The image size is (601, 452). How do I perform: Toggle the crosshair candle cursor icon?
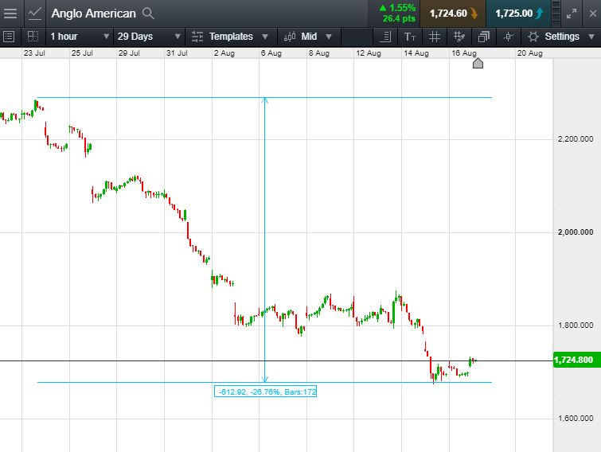point(508,37)
